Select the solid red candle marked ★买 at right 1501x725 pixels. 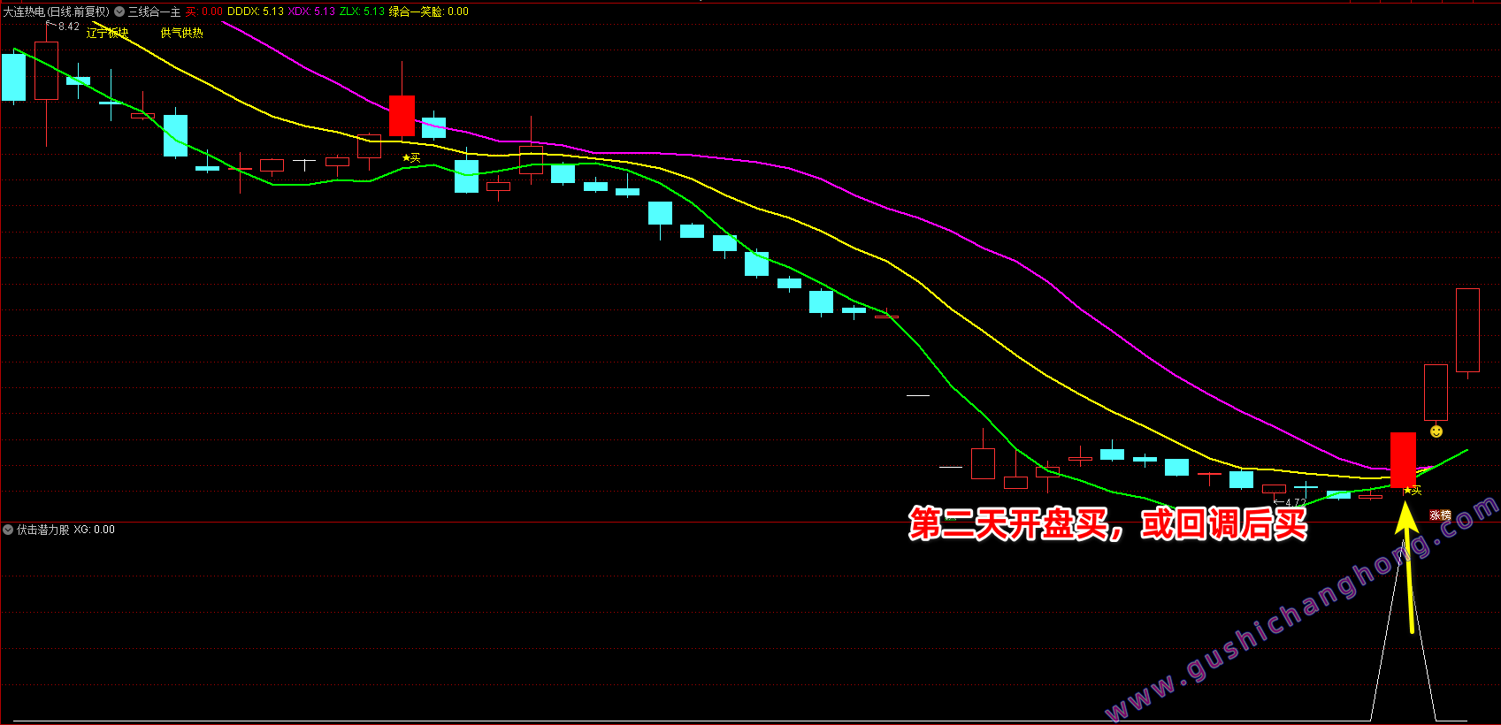click(x=1403, y=460)
